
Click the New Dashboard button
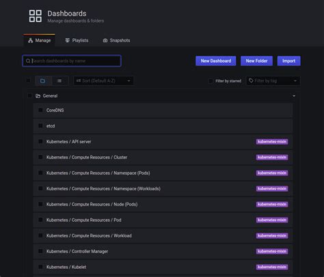coord(216,61)
